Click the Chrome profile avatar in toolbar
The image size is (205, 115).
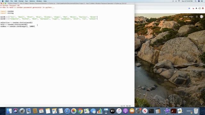(200, 8)
